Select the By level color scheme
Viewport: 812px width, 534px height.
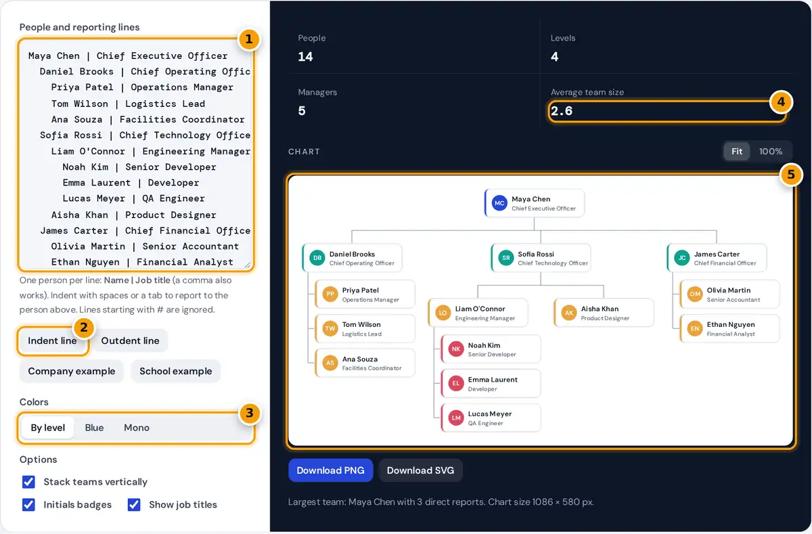tap(48, 428)
